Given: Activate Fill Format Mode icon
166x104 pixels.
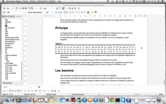Looking at the screenshot, I should [x=17, y=16].
